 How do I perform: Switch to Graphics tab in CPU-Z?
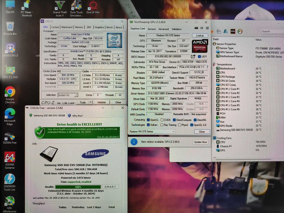point(99,27)
